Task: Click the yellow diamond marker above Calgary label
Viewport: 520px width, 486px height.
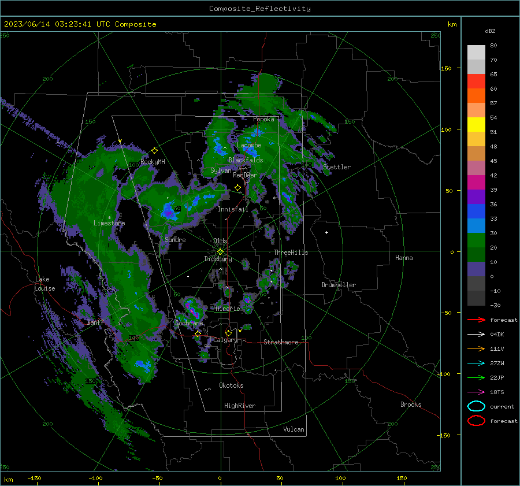Action: pos(228,333)
